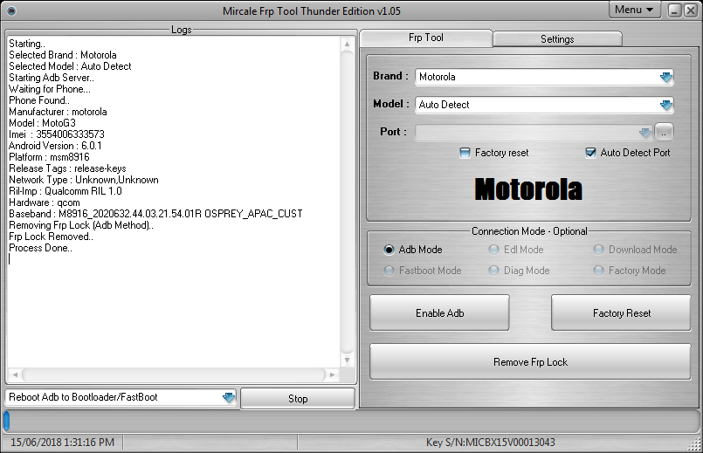Click the log line 'Ril-Imp : Qualcomm RIL 1.0'
Screen dimensions: 703x453
[x=65, y=191]
